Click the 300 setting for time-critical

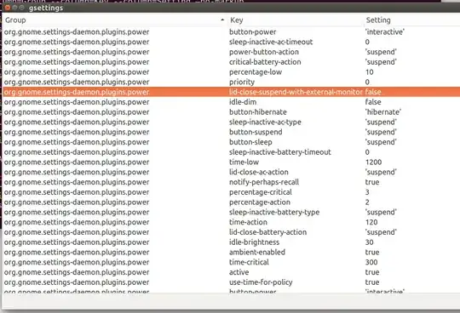(371, 262)
